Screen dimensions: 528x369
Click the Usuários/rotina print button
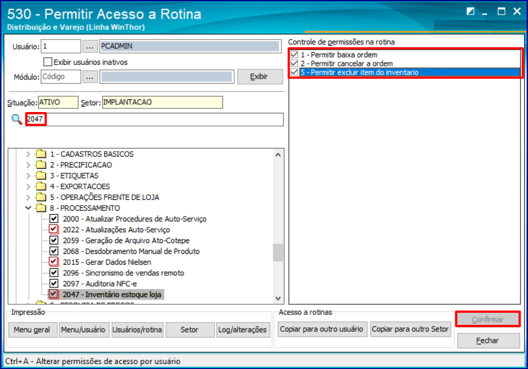137,329
